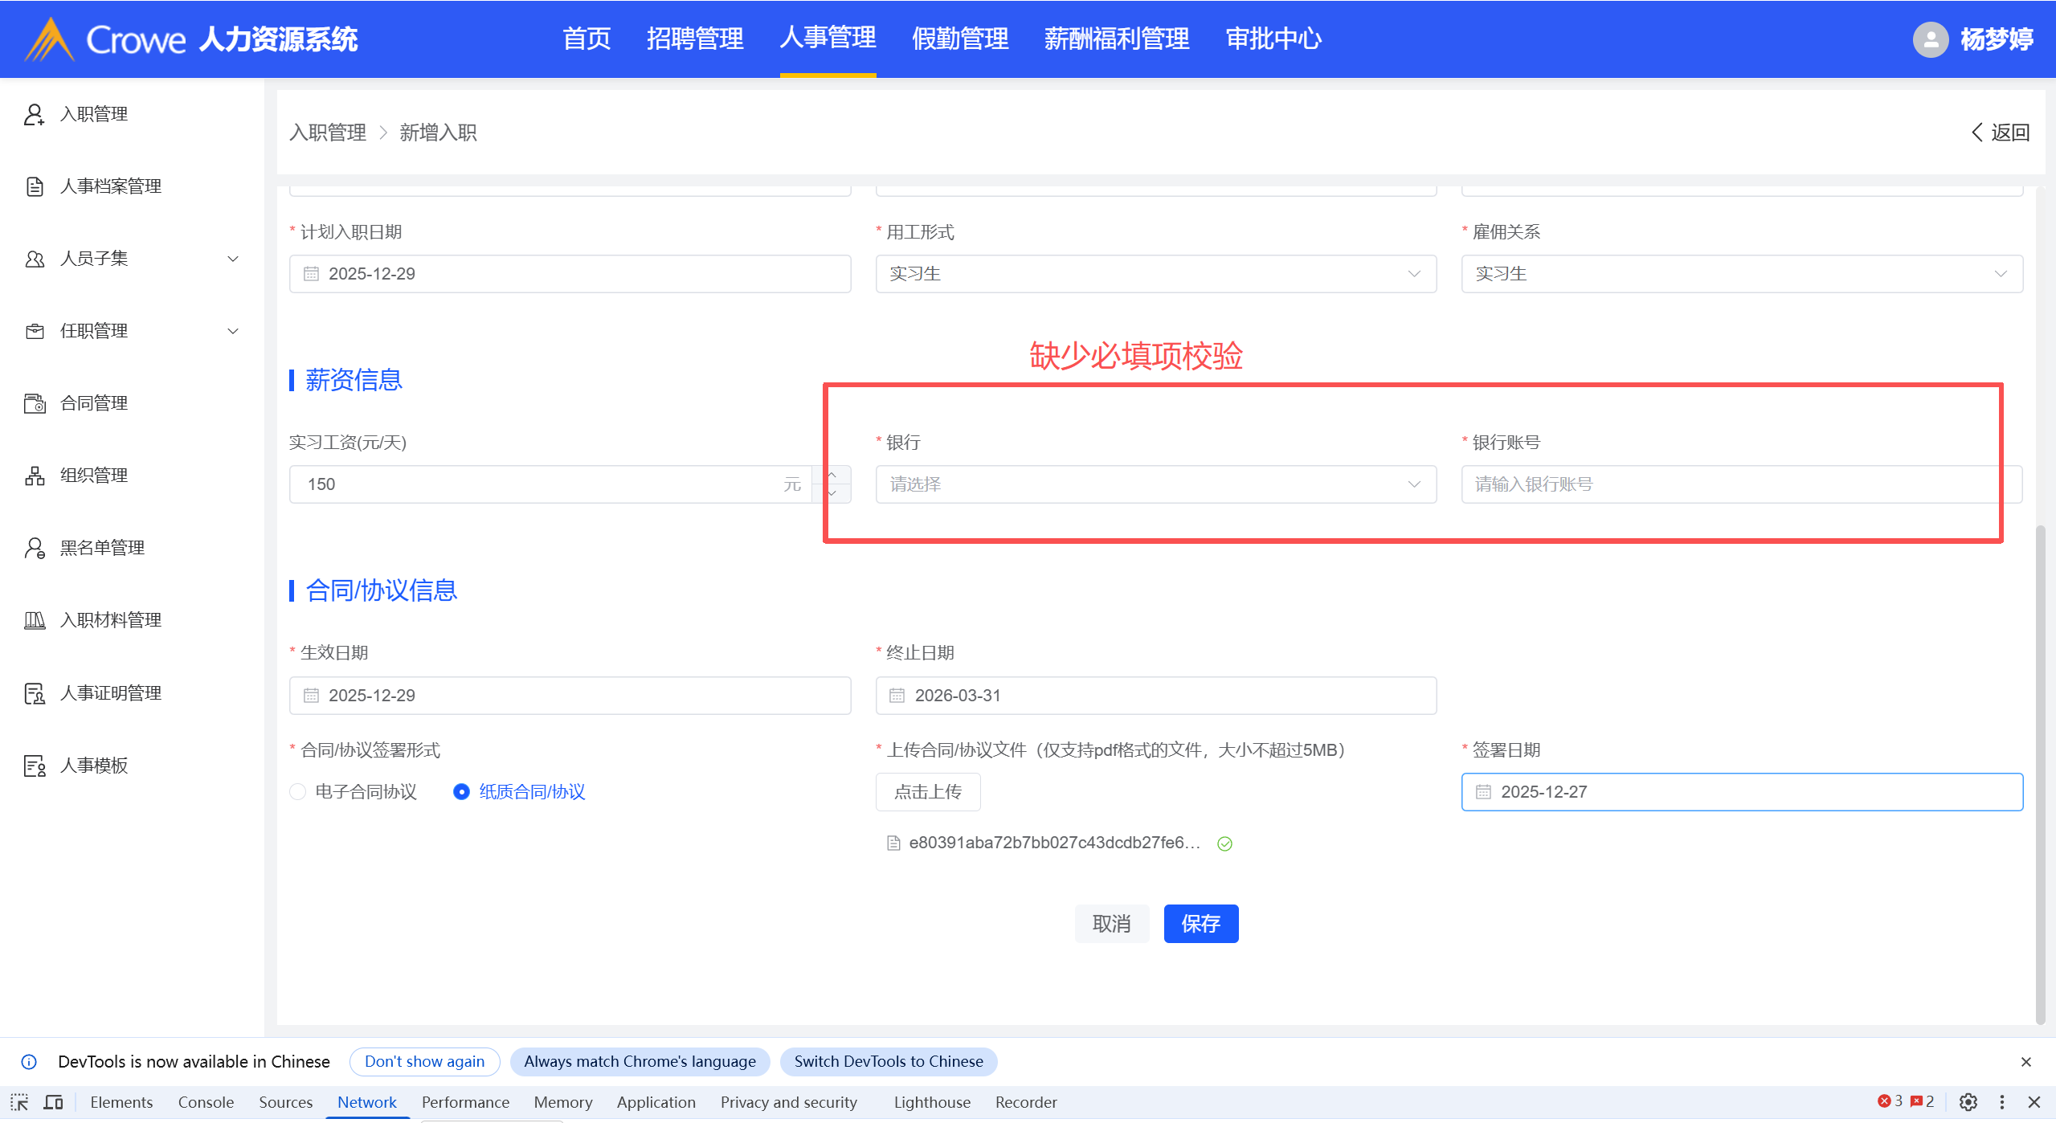Toggle the DevTools device toolbar icon
The width and height of the screenshot is (2056, 1123).
53,1102
